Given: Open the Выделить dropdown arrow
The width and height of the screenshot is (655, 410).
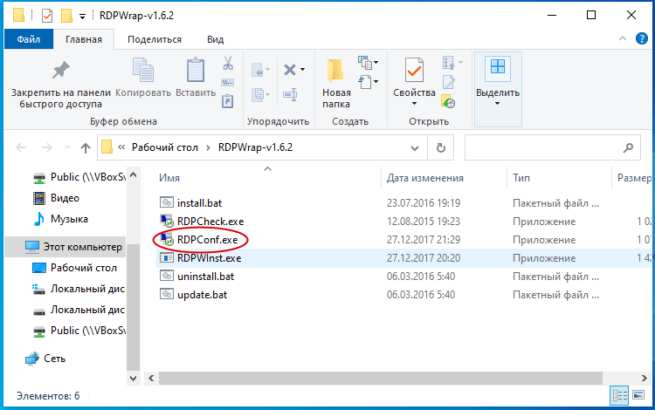Looking at the screenshot, I should [x=497, y=104].
